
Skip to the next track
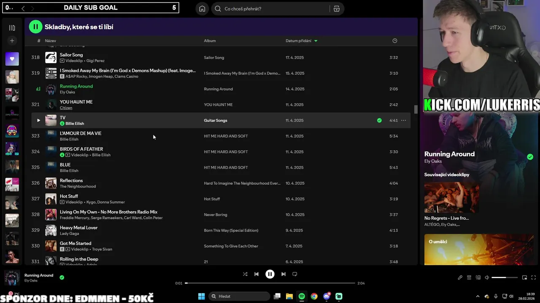(x=283, y=274)
